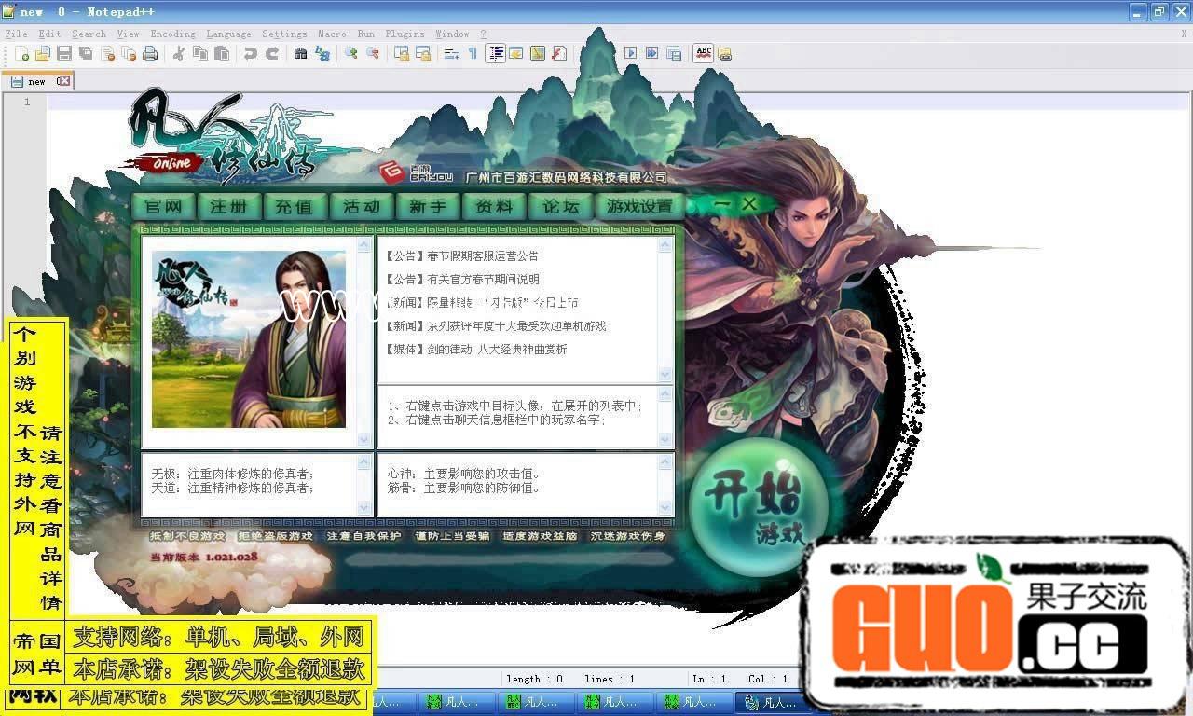Click the Playback macro icon
Image resolution: width=1193 pixels, height=716 pixels.
(631, 53)
